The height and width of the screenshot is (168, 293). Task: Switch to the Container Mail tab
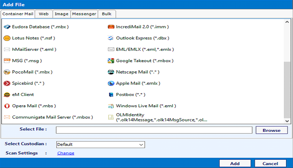coord(18,14)
